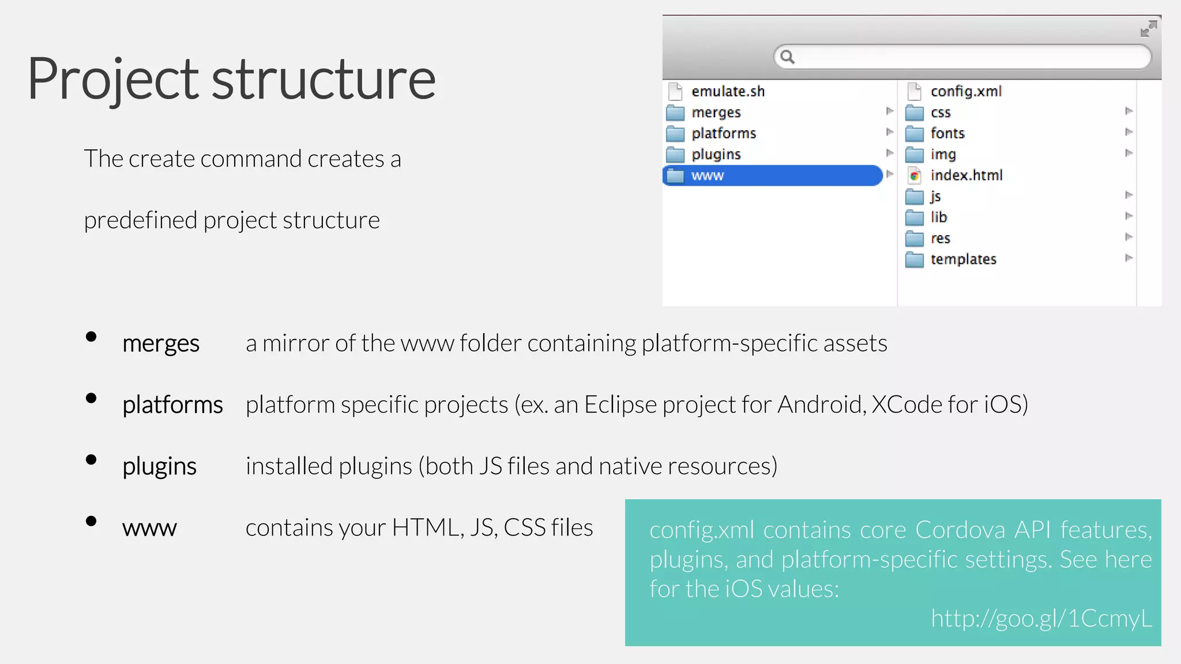Click the 'plugins' bullet term
1181x664 pixels.
159,466
